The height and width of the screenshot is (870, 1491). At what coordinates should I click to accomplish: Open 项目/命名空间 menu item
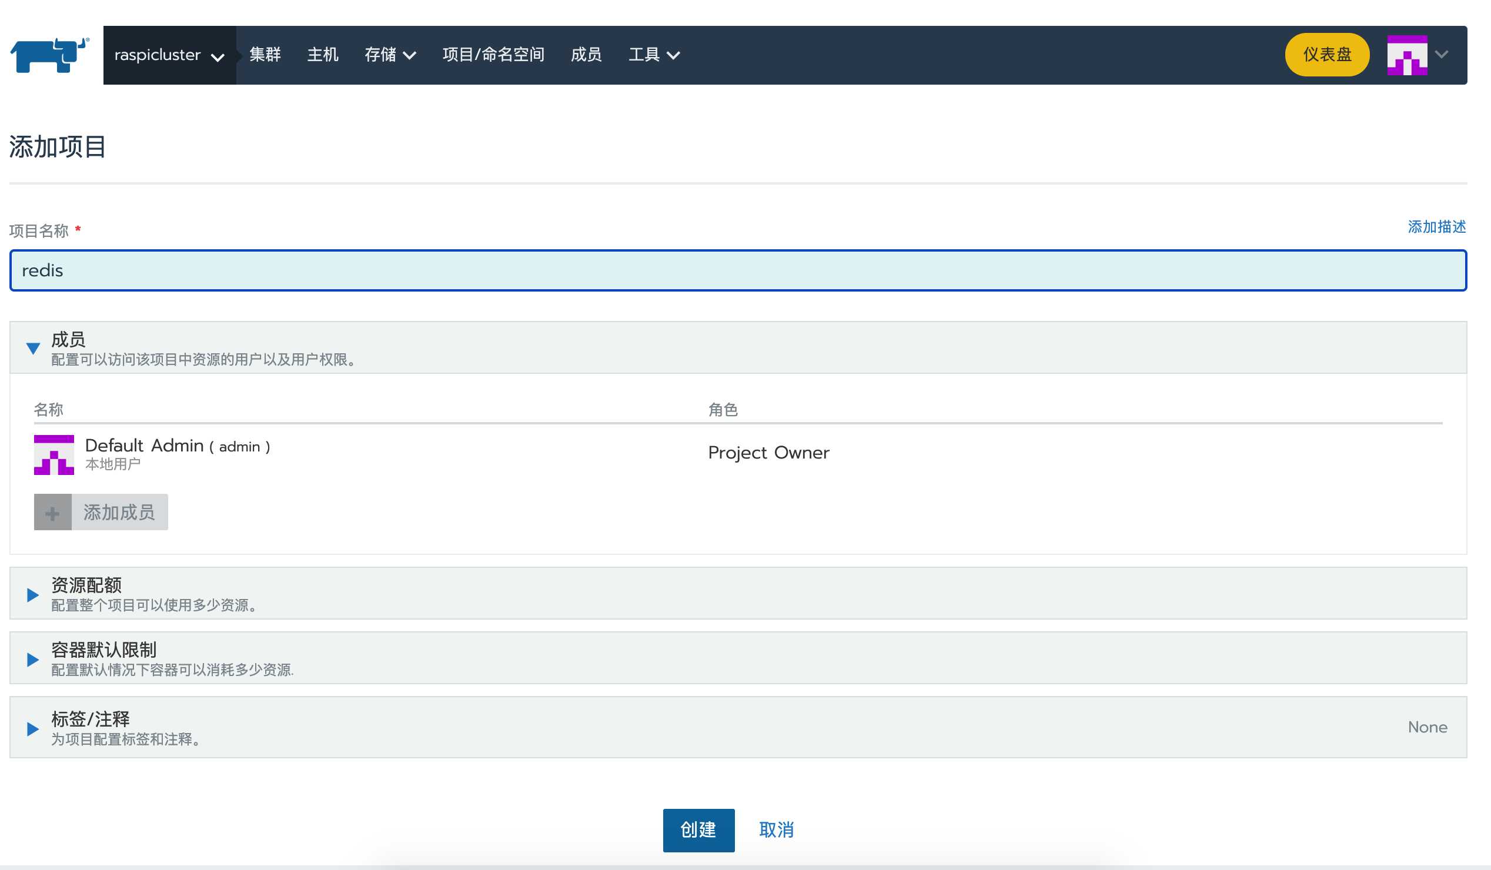point(493,55)
